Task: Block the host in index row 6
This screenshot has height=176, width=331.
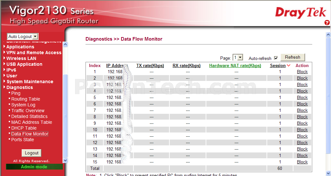Action: click(x=302, y=104)
